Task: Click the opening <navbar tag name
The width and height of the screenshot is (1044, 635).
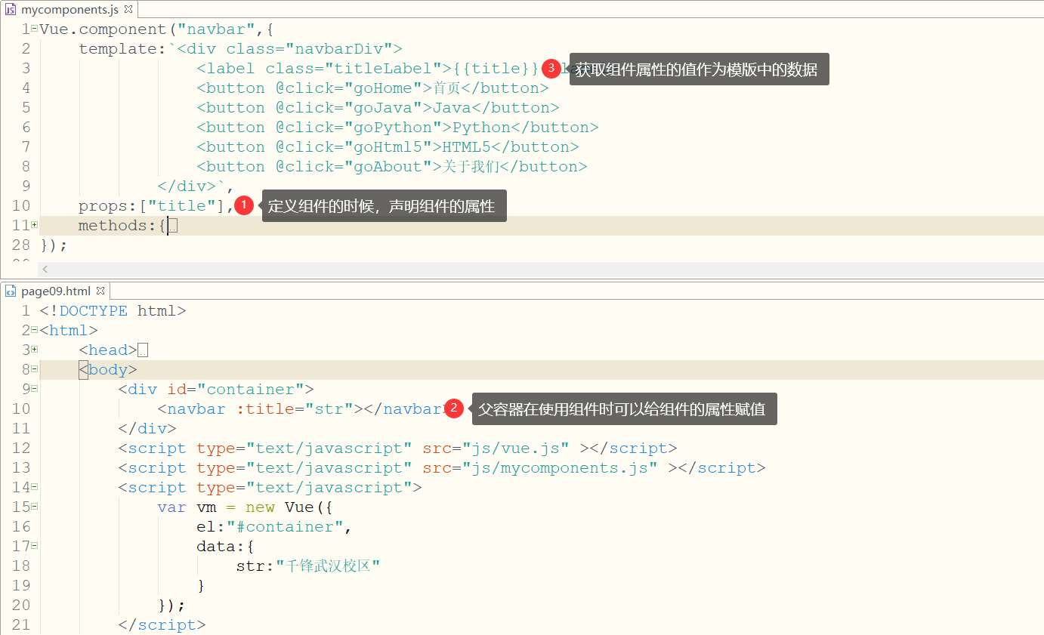Action: (192, 409)
